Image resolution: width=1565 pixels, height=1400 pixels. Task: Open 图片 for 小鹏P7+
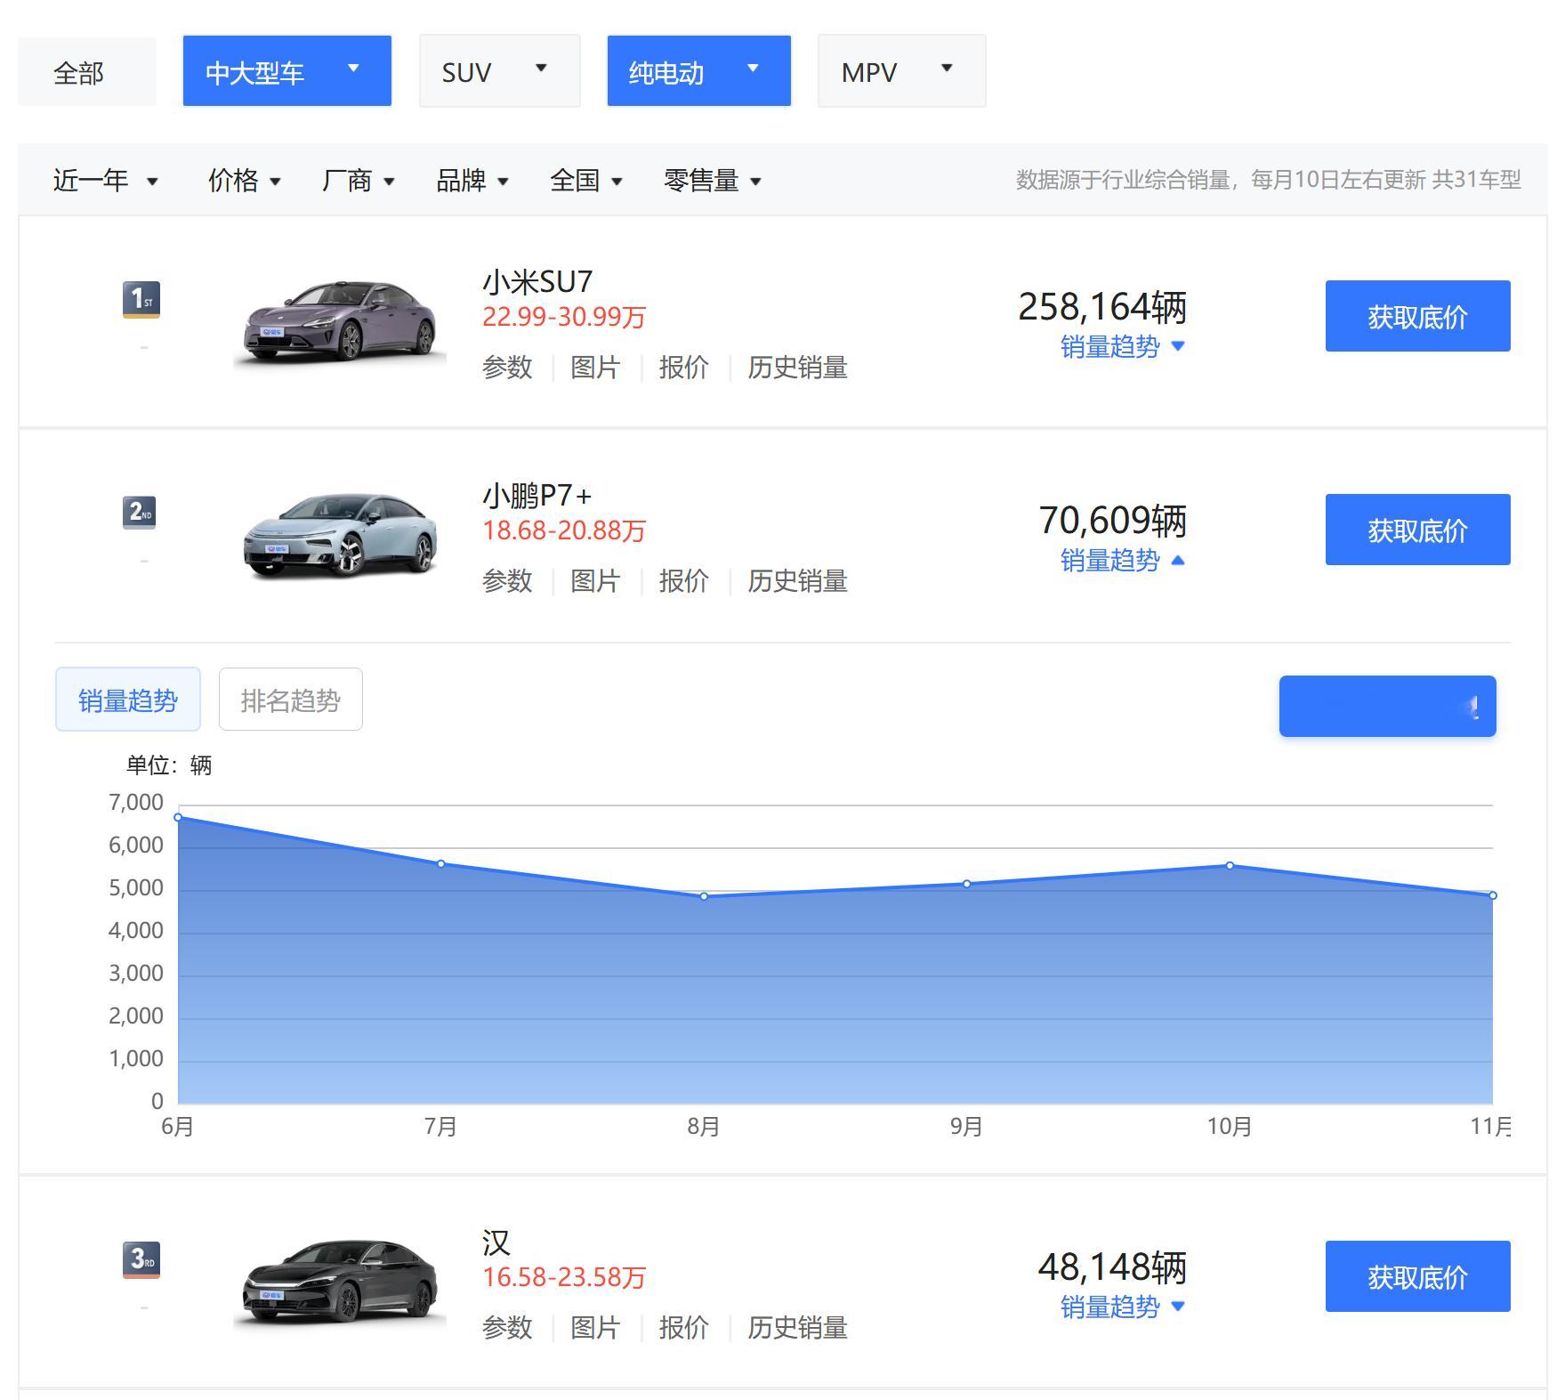[x=595, y=581]
